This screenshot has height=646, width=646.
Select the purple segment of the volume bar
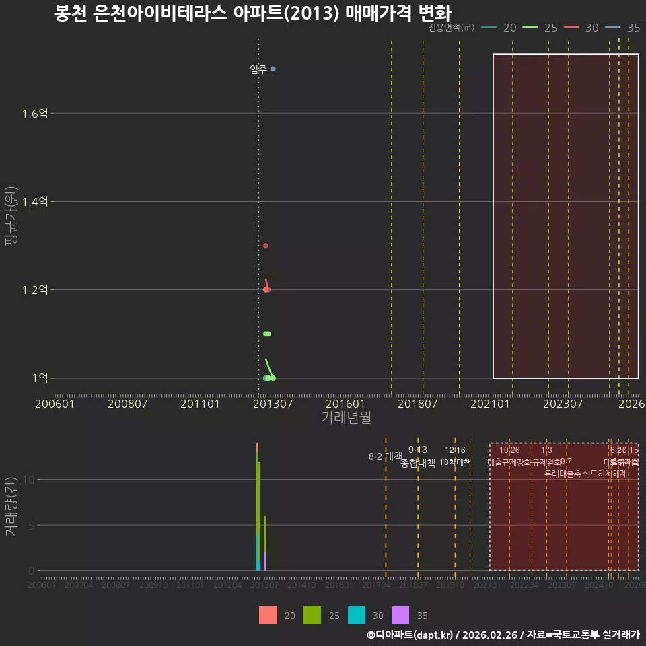[264, 561]
